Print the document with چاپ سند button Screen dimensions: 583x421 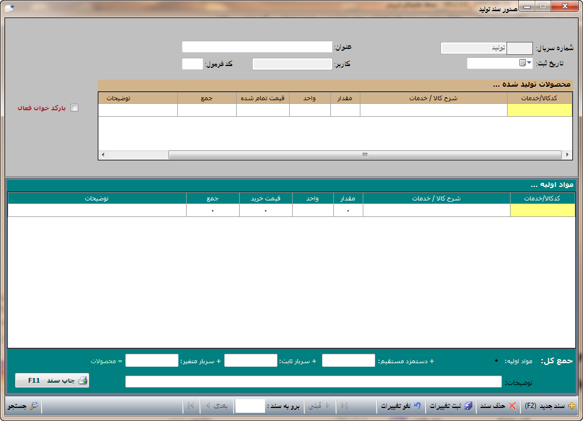tap(52, 380)
